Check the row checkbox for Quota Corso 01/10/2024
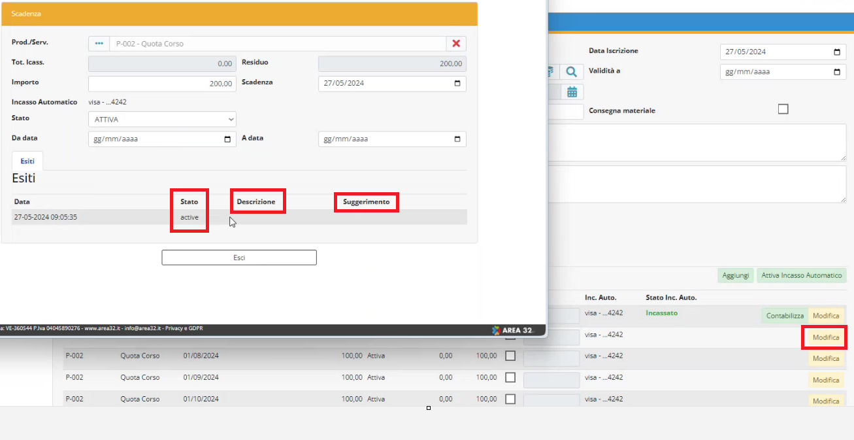This screenshot has height=440, width=854. [x=510, y=398]
